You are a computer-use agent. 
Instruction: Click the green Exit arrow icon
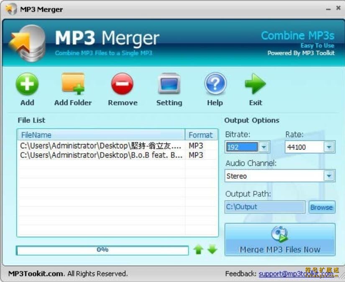coord(255,84)
